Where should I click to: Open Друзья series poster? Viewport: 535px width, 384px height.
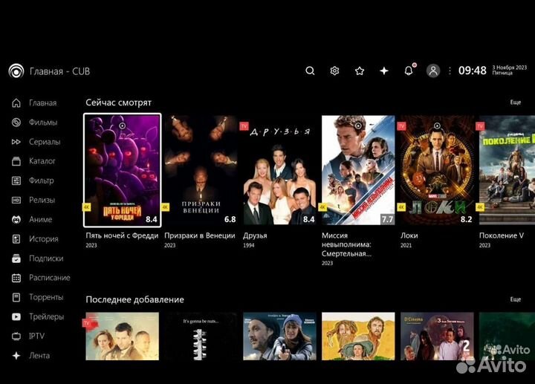click(279, 170)
